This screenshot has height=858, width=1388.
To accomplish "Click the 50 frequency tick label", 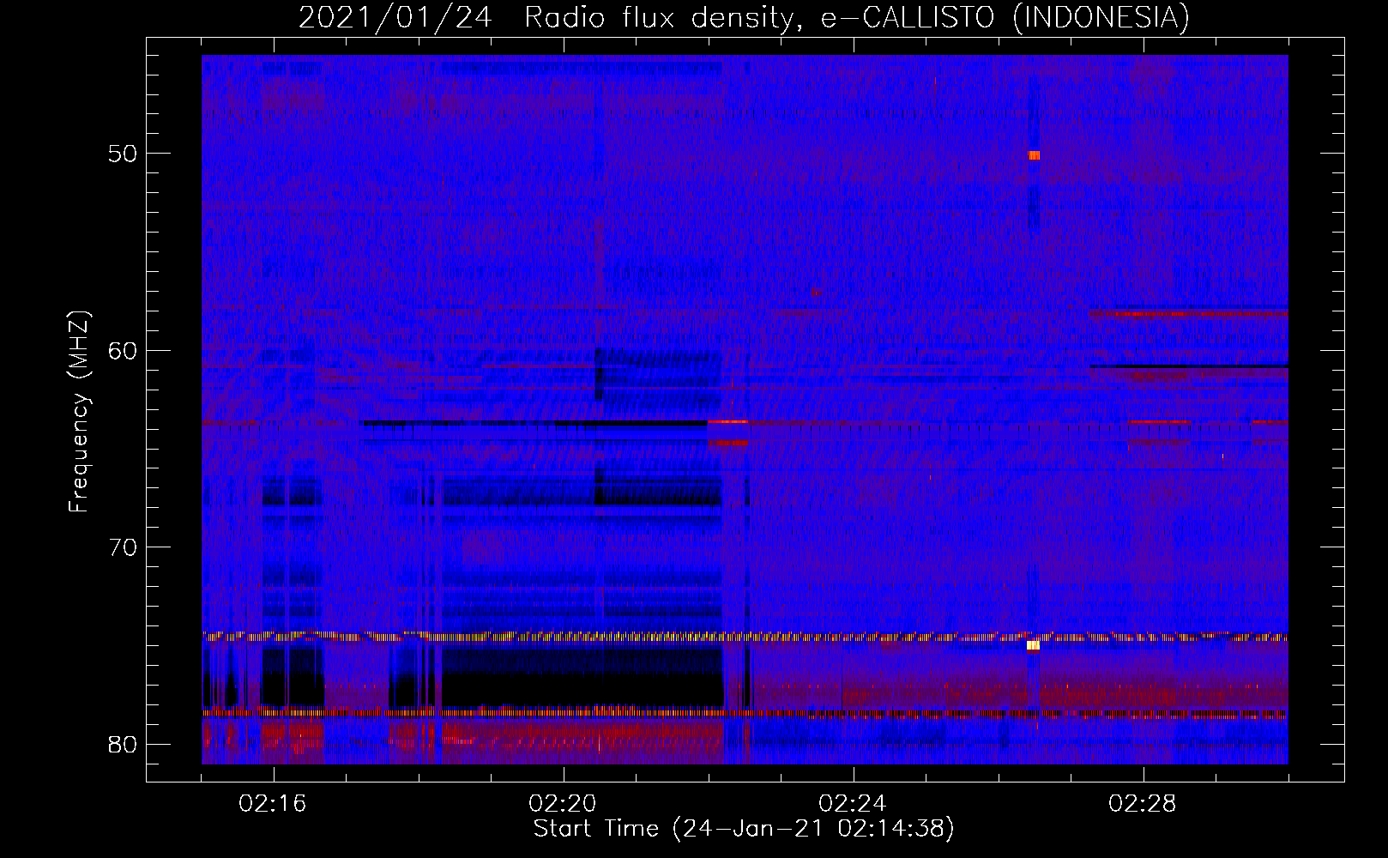I will (x=123, y=154).
